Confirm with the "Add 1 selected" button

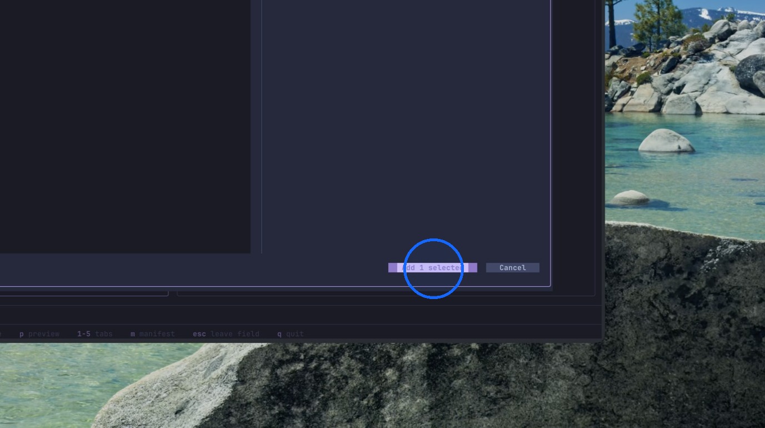pos(432,268)
